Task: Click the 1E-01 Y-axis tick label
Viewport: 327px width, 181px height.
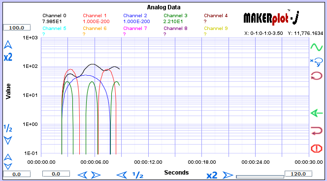Action: [x=31, y=153]
